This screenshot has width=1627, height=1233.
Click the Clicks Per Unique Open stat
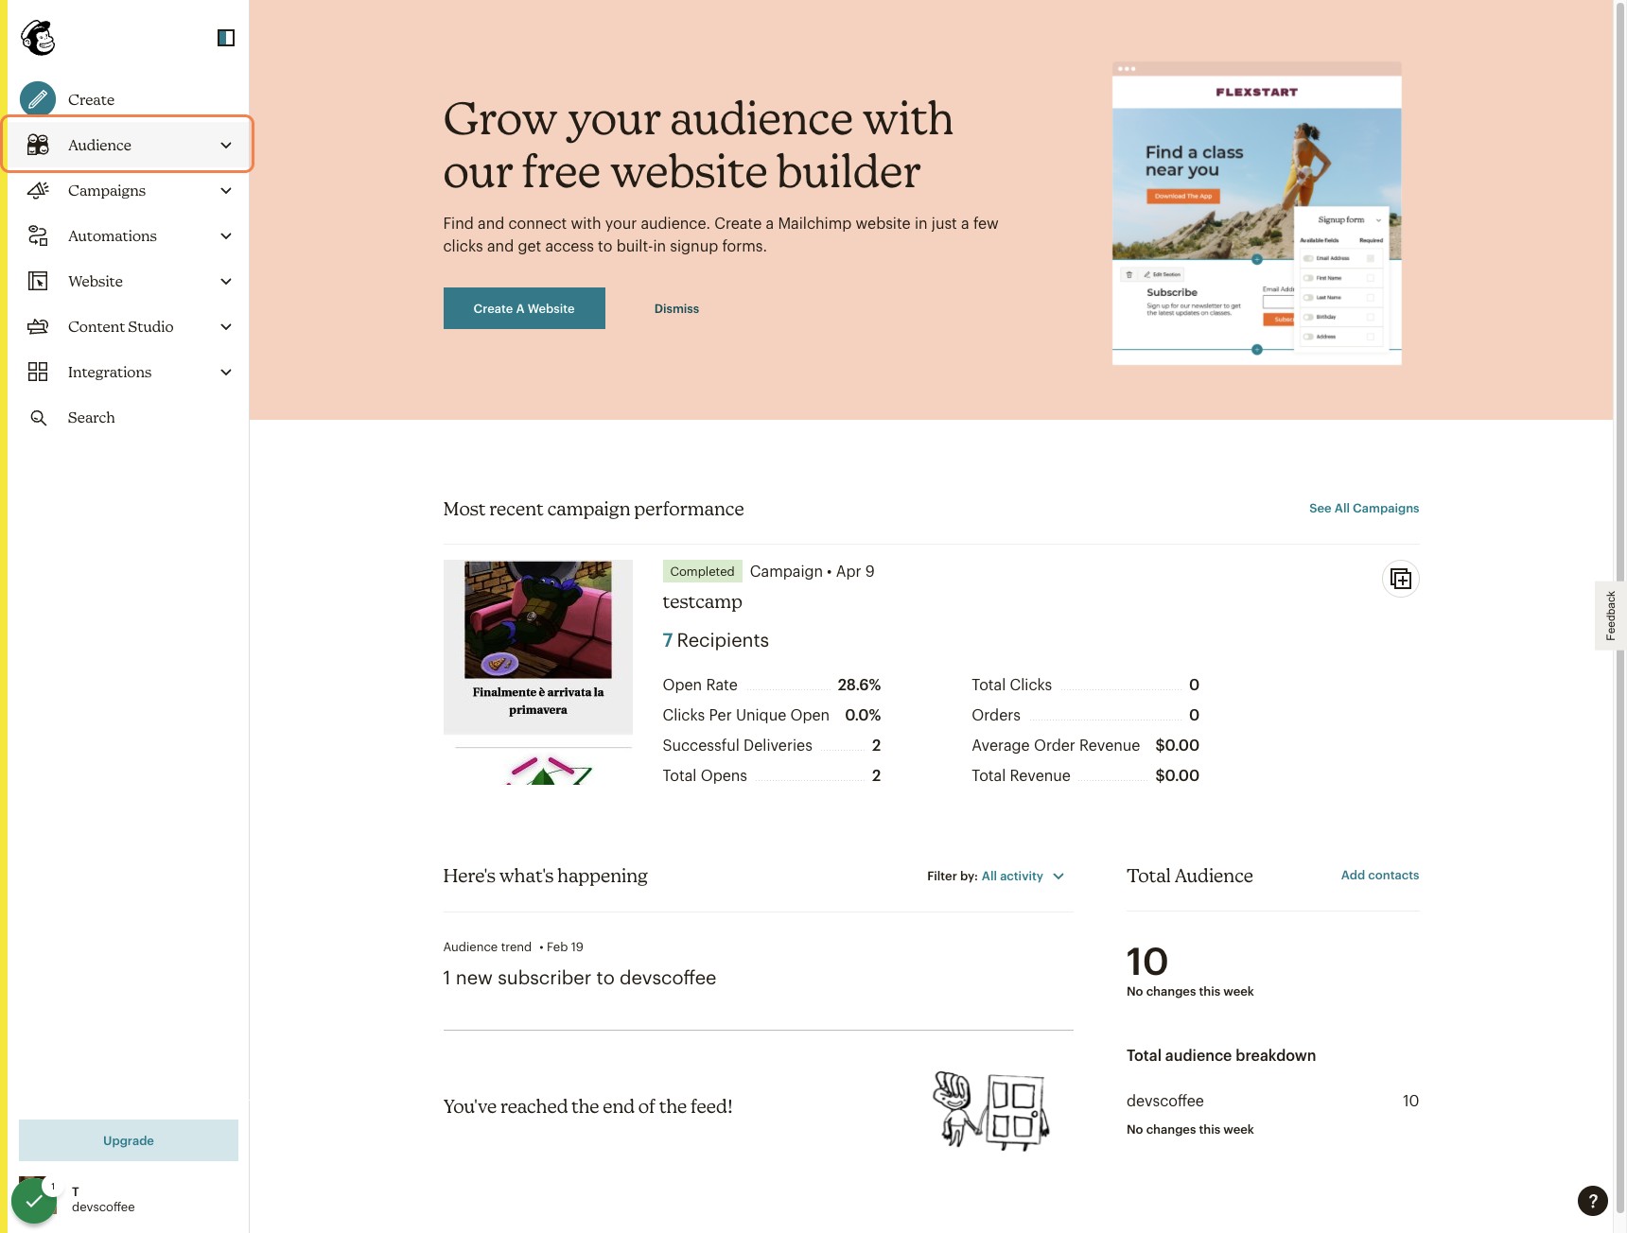(772, 715)
